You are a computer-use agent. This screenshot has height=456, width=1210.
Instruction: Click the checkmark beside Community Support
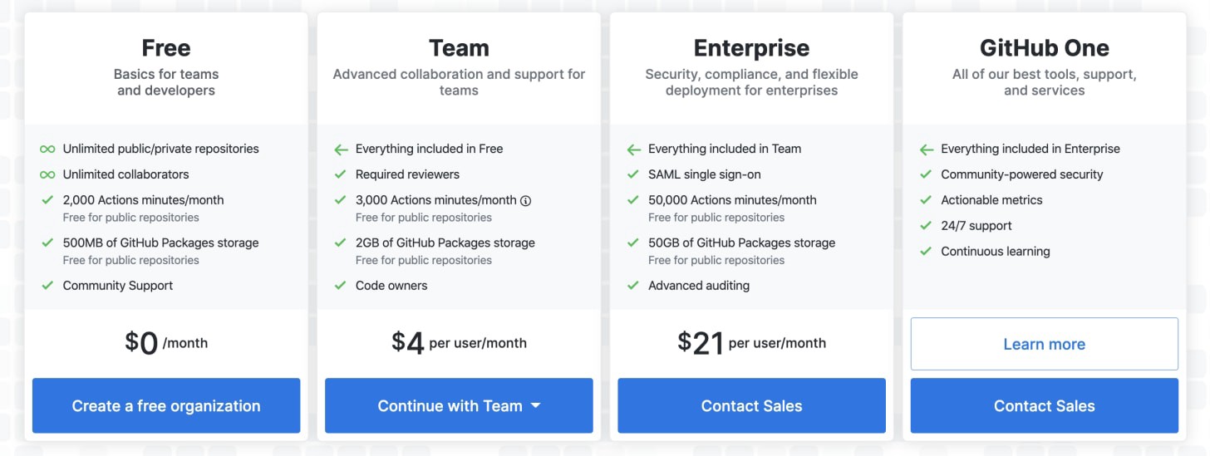[47, 286]
